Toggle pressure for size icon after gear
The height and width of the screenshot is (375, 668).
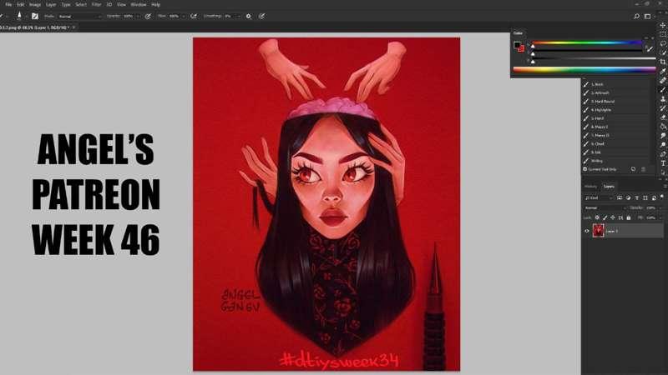click(x=261, y=16)
